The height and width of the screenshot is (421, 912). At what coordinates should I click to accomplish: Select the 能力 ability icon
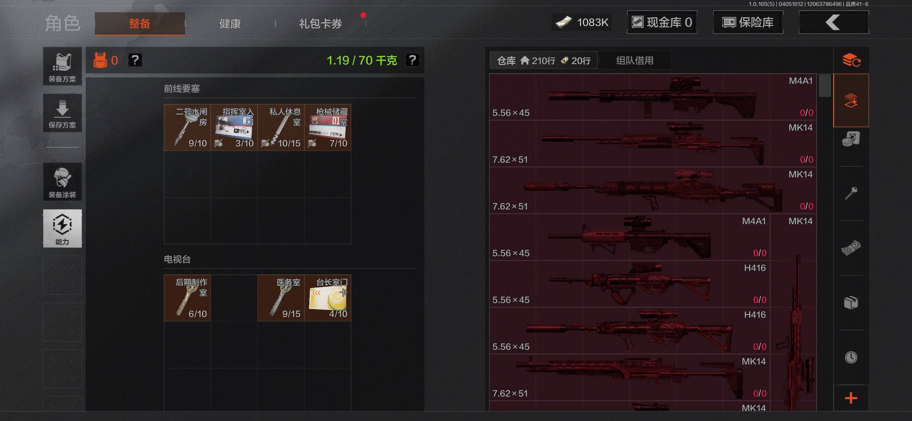(62, 228)
